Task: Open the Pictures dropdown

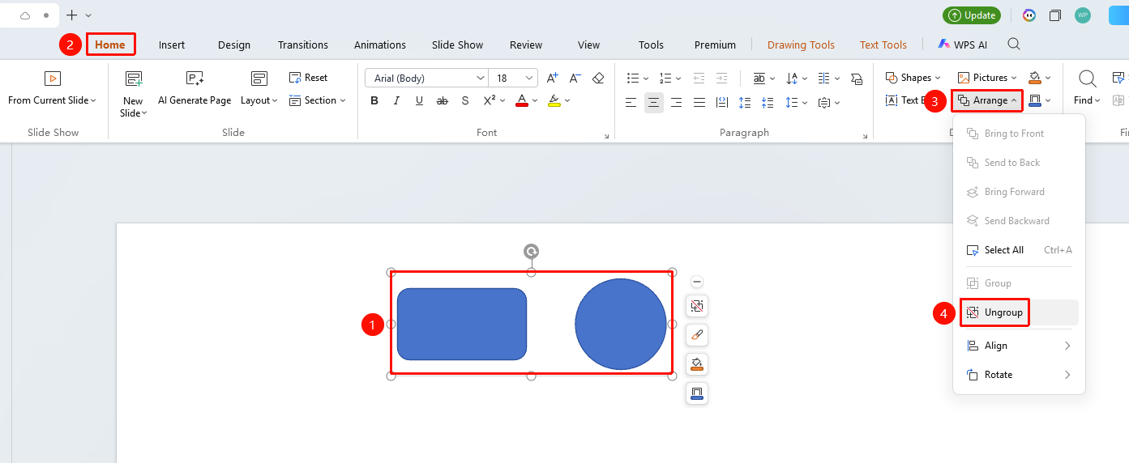Action: [988, 78]
